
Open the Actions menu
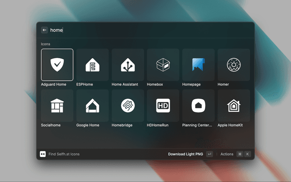click(227, 154)
